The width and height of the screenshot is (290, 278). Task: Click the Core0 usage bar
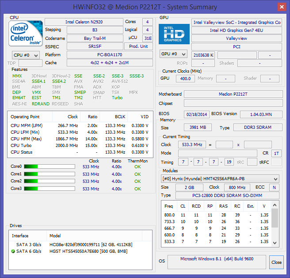pyautogui.click(x=50, y=166)
